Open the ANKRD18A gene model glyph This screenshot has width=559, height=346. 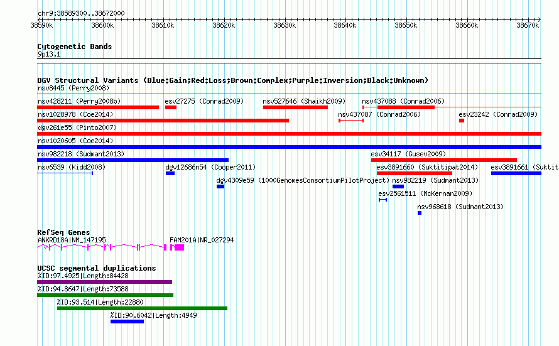click(102, 247)
